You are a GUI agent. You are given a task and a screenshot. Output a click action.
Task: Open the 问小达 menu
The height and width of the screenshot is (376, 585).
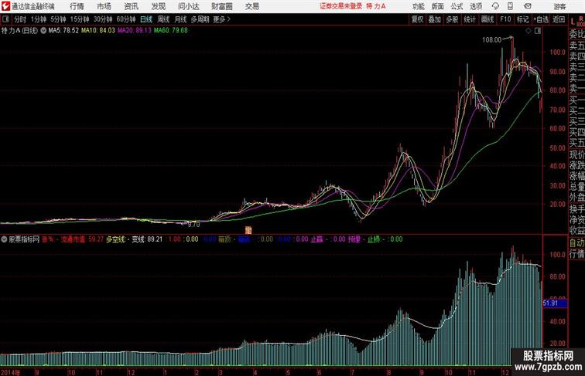tap(189, 6)
